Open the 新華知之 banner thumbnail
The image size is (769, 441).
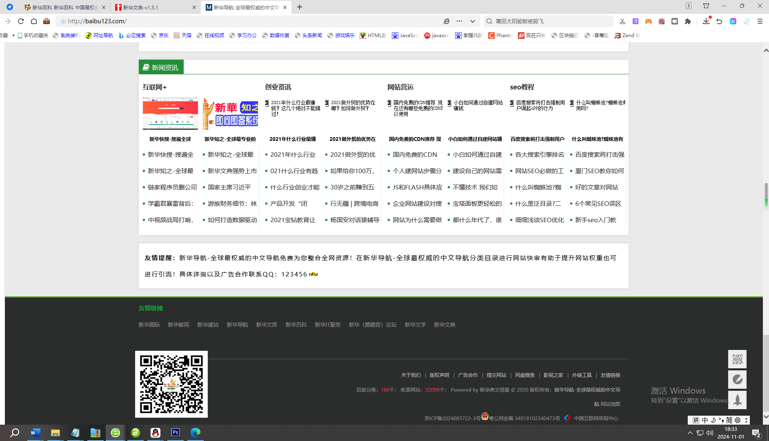pos(230,114)
